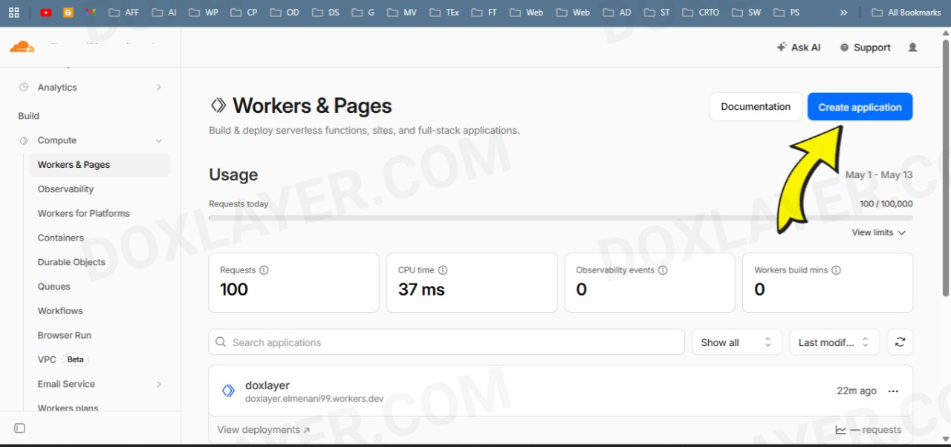Show info for Workers build mins
The width and height of the screenshot is (951, 447).
click(836, 270)
